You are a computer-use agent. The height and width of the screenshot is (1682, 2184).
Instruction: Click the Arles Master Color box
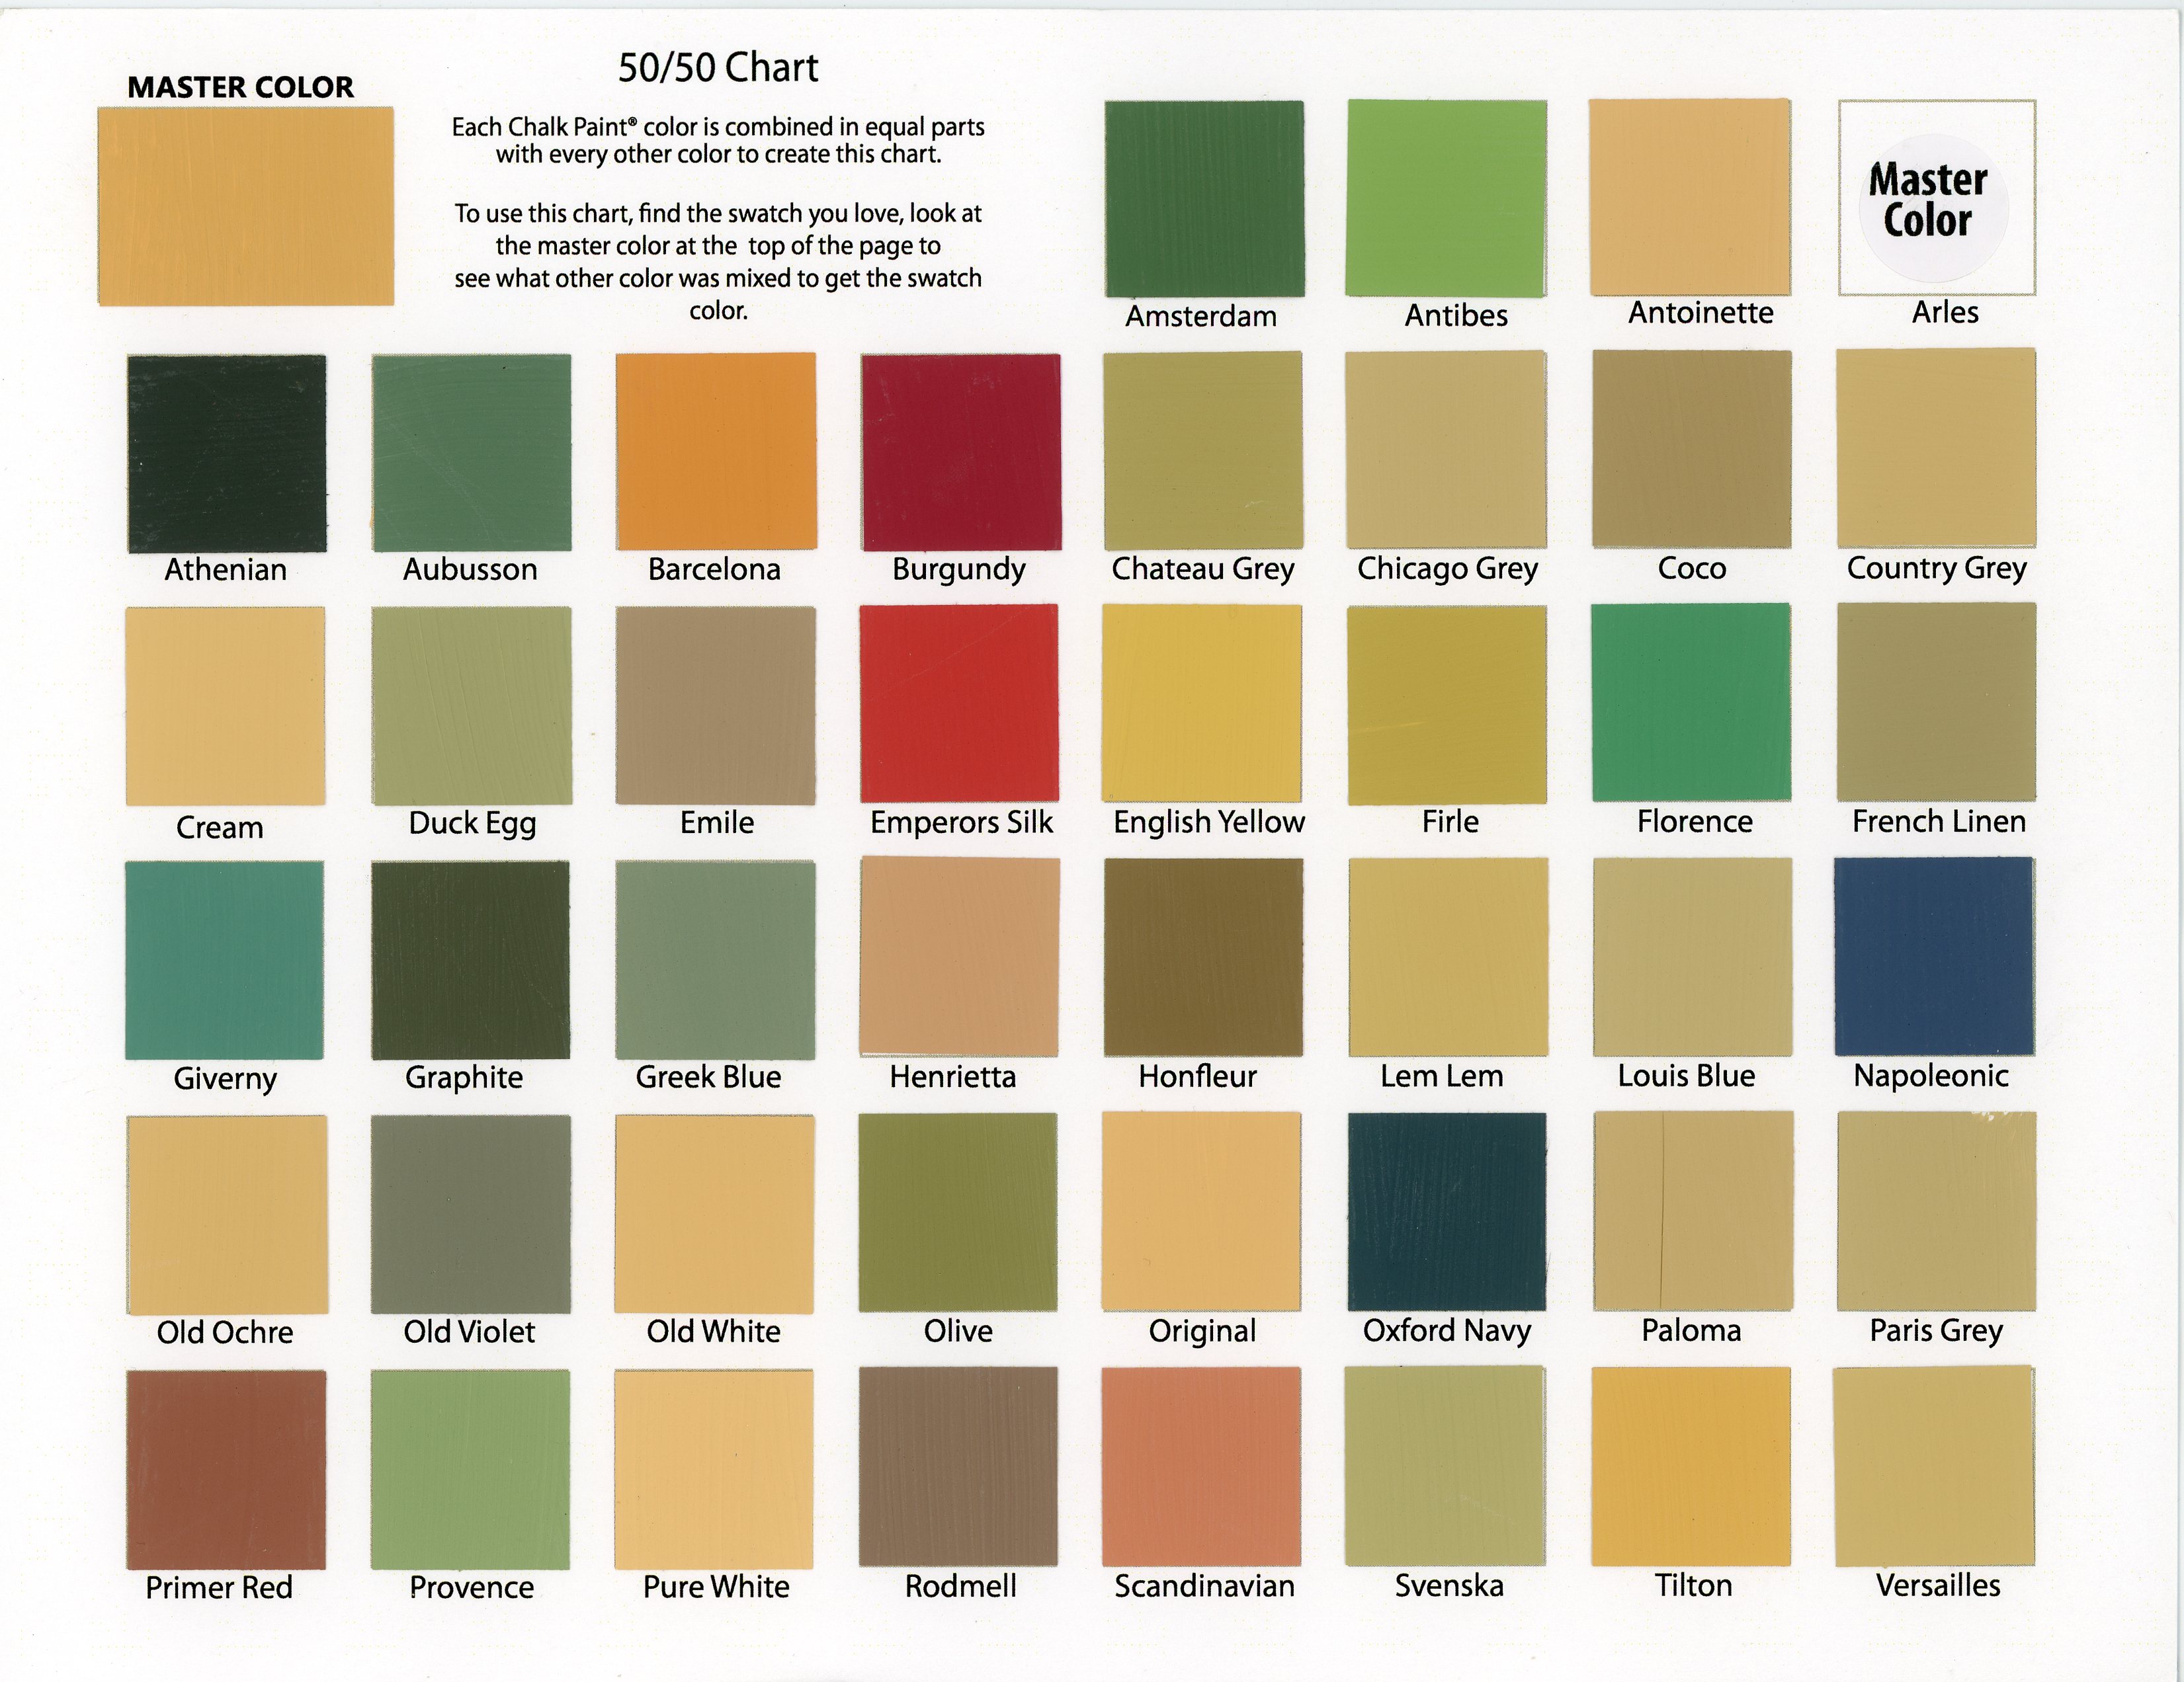tap(1937, 197)
